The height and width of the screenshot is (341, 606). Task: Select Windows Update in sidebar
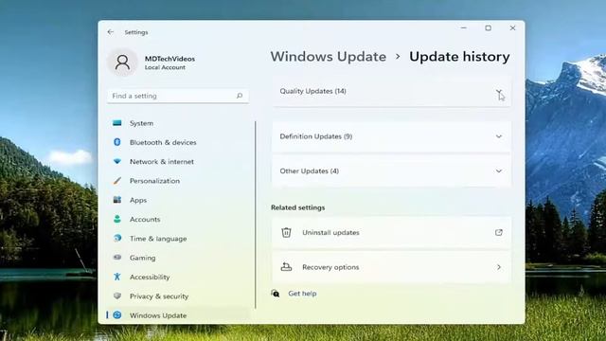coord(178,315)
